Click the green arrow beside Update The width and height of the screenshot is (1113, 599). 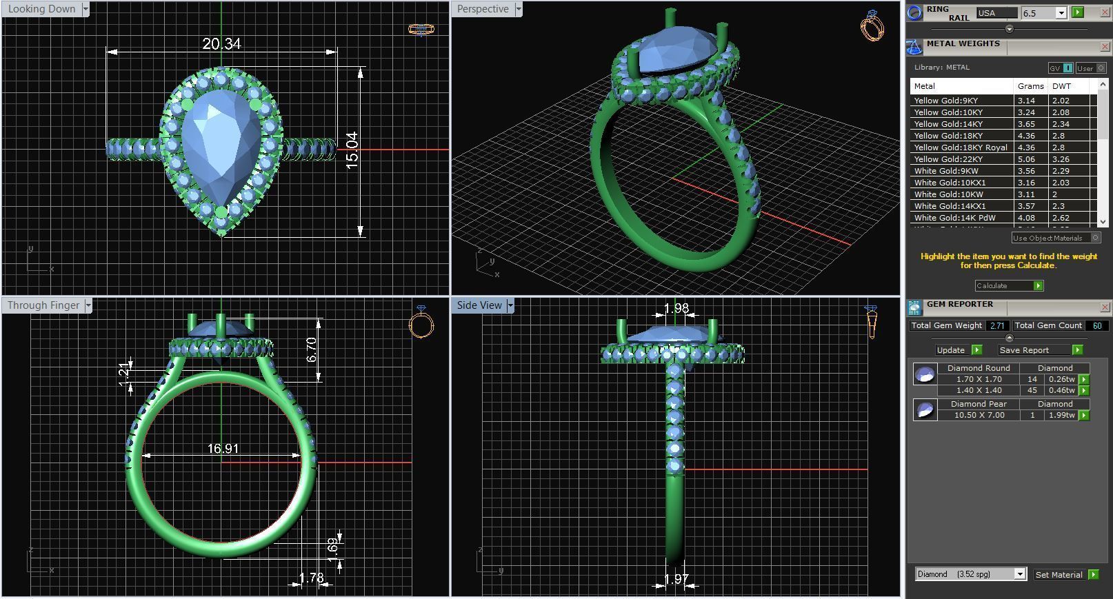coord(976,350)
